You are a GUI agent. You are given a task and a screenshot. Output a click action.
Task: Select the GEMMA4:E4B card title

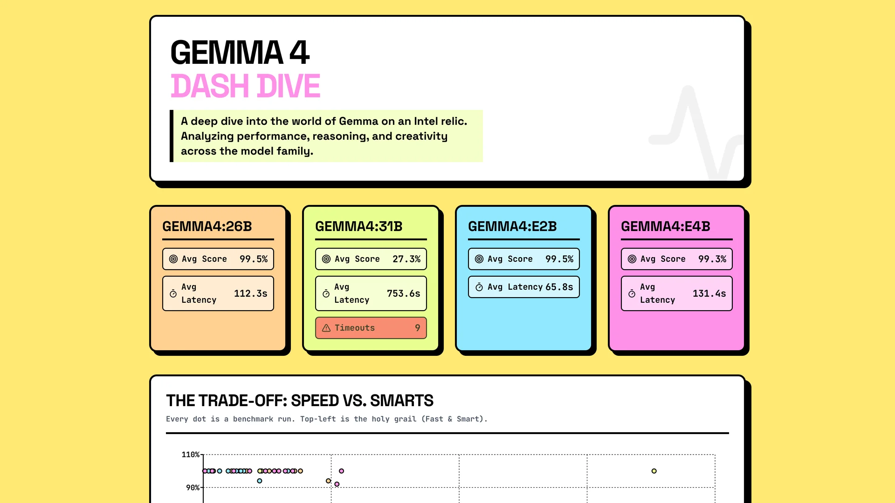[x=666, y=226]
